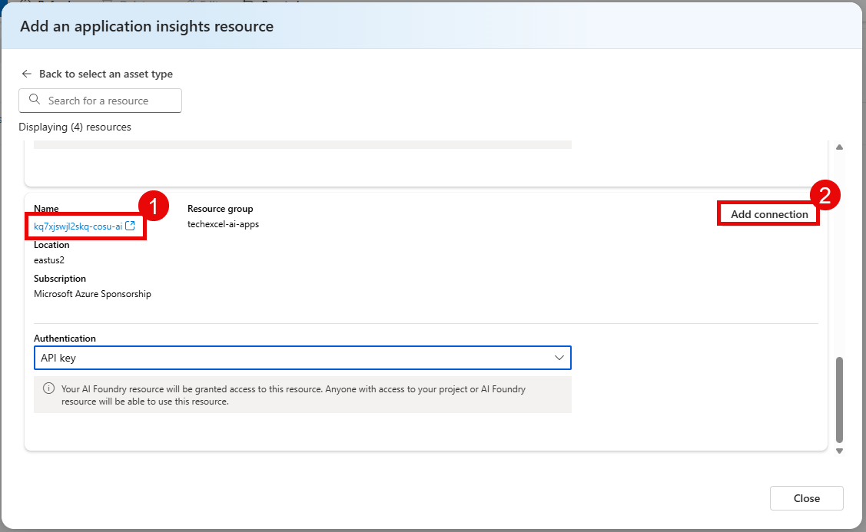Expand the API key combo box chevron
The height and width of the screenshot is (532, 866).
560,357
